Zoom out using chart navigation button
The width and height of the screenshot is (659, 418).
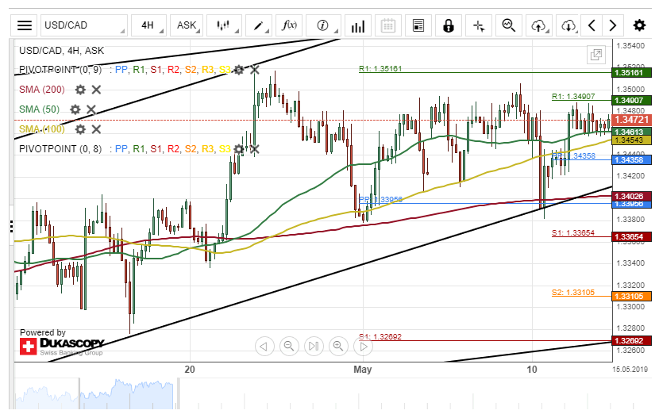[x=289, y=346]
